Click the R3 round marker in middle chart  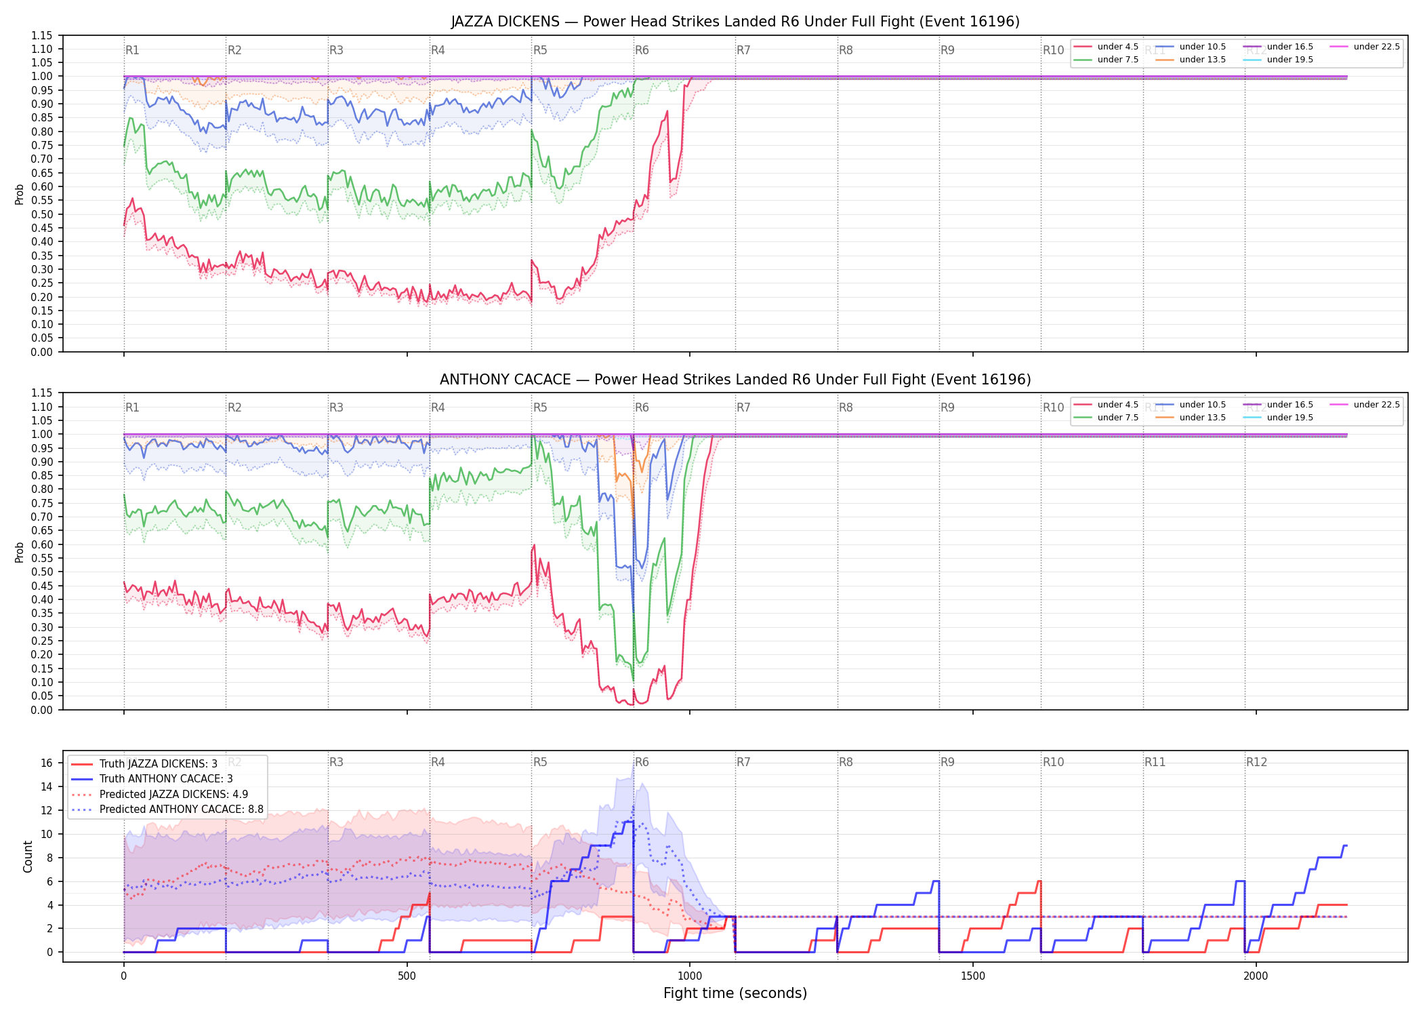(x=336, y=407)
